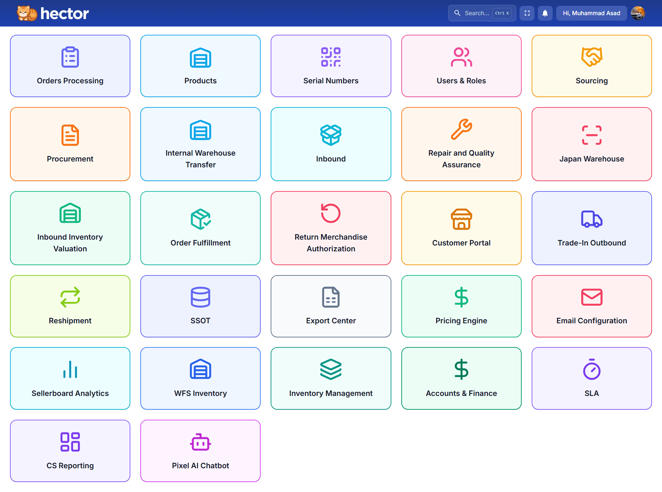Image resolution: width=662 pixels, height=492 pixels.
Task: Click the hector brand name text
Action: coord(64,13)
